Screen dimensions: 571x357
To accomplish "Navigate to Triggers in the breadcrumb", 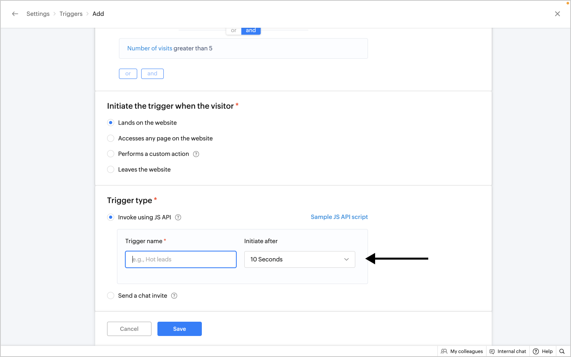I will 71,14.
